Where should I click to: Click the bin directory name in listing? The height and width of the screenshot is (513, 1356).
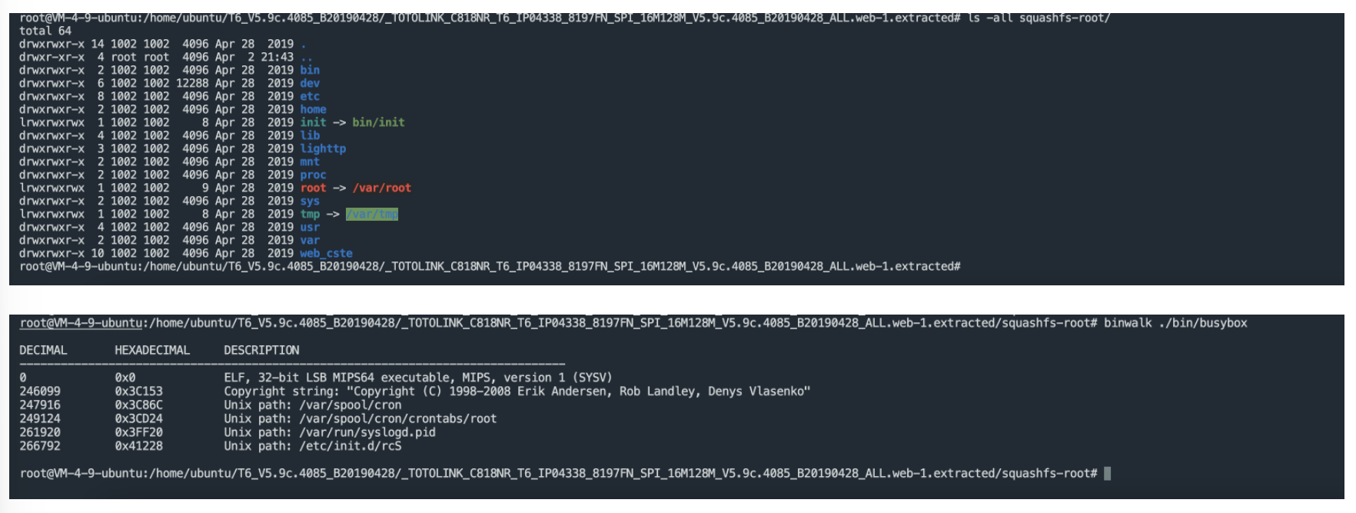coord(310,70)
